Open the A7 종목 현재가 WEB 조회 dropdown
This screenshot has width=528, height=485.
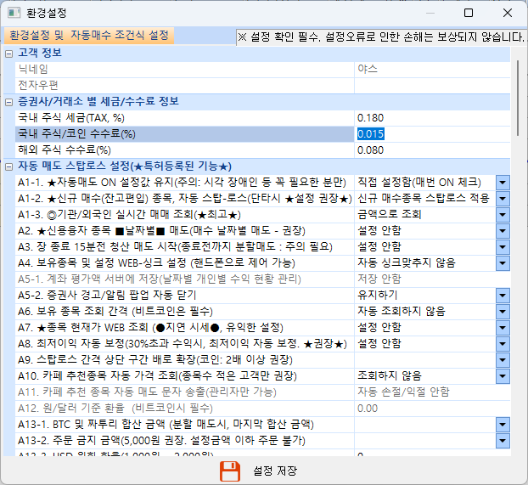pos(502,327)
